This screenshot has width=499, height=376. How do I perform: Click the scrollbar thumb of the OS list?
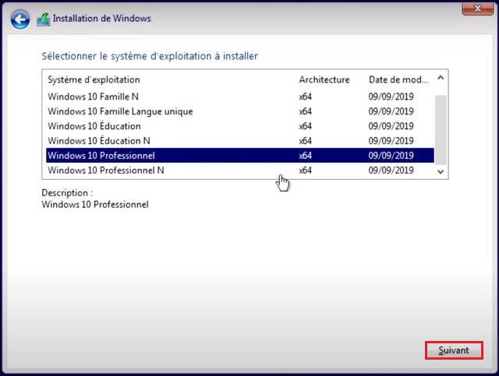click(x=441, y=130)
